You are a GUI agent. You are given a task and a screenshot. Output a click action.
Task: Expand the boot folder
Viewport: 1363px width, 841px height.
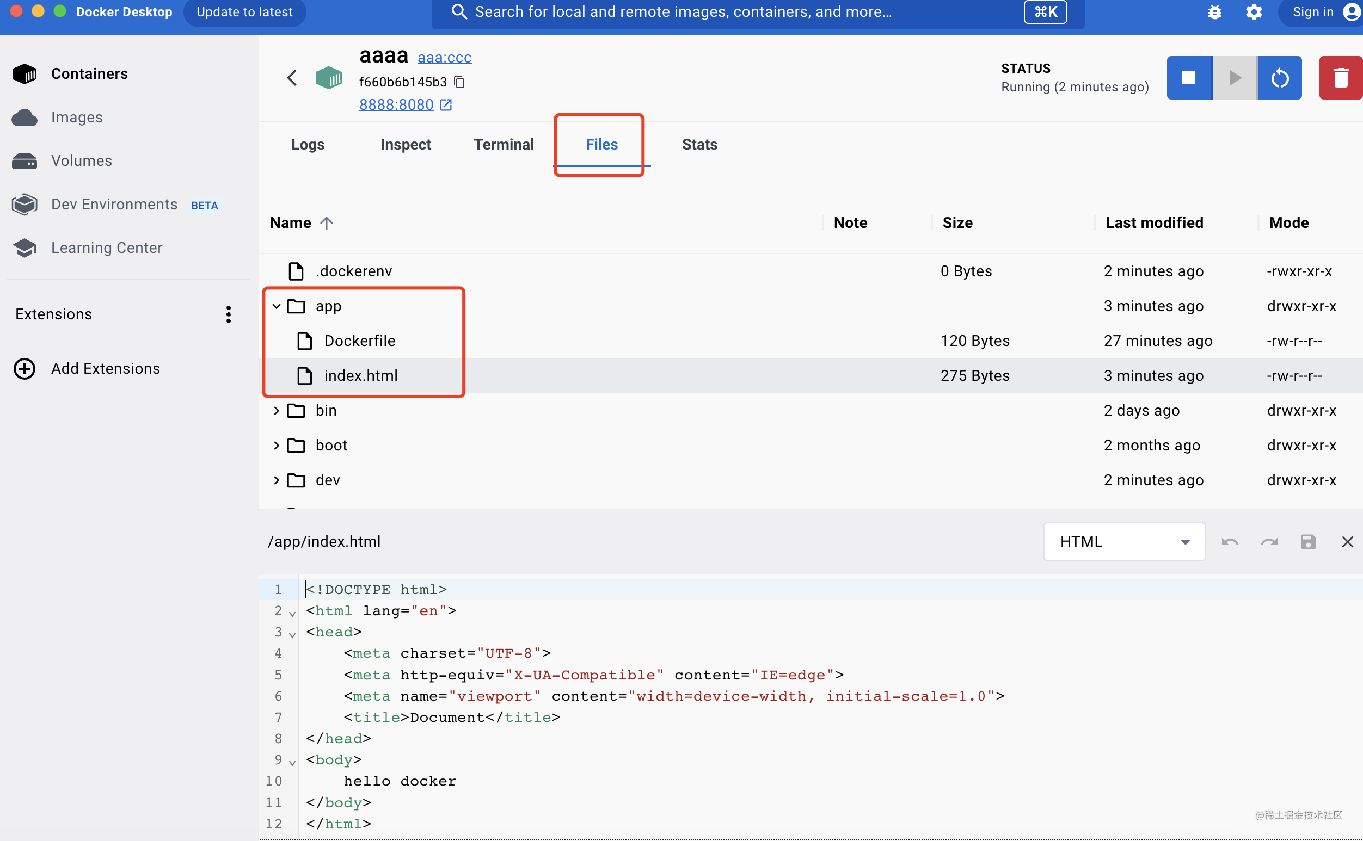click(277, 446)
